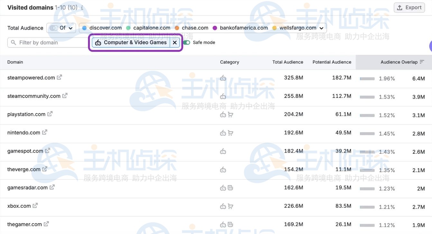Remove the Computer & Video Games filter
The height and width of the screenshot is (234, 432).
point(175,42)
